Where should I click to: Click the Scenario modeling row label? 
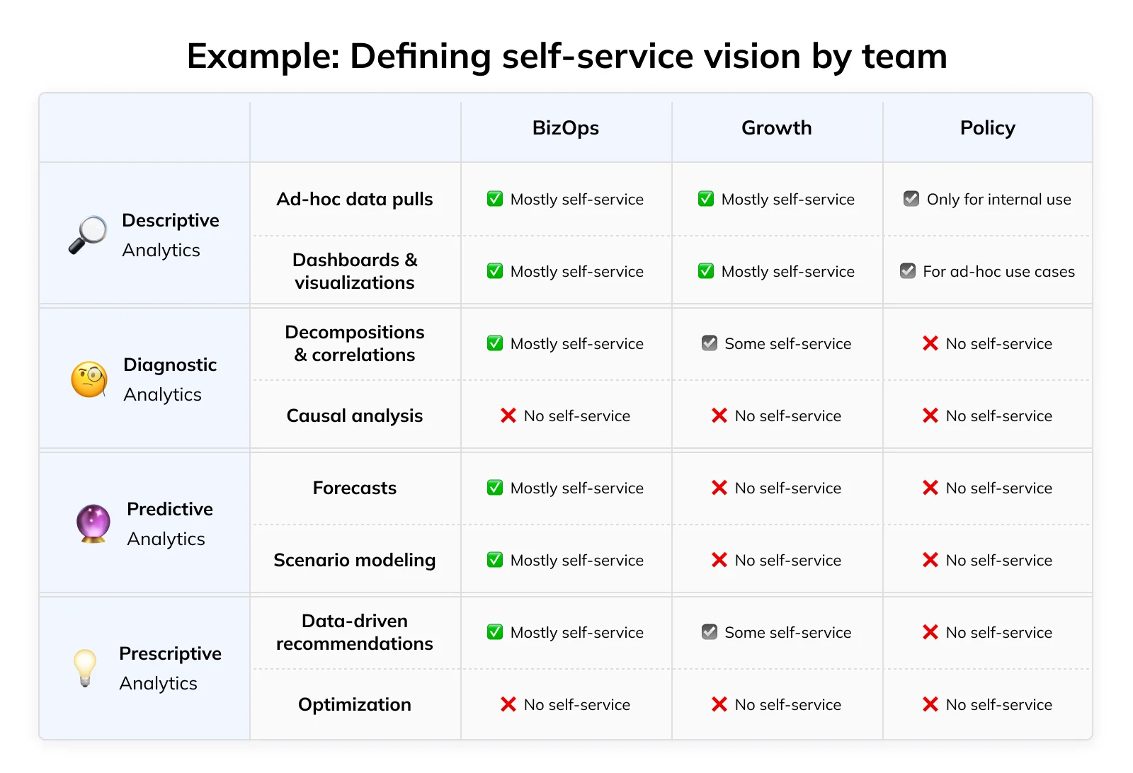point(355,560)
